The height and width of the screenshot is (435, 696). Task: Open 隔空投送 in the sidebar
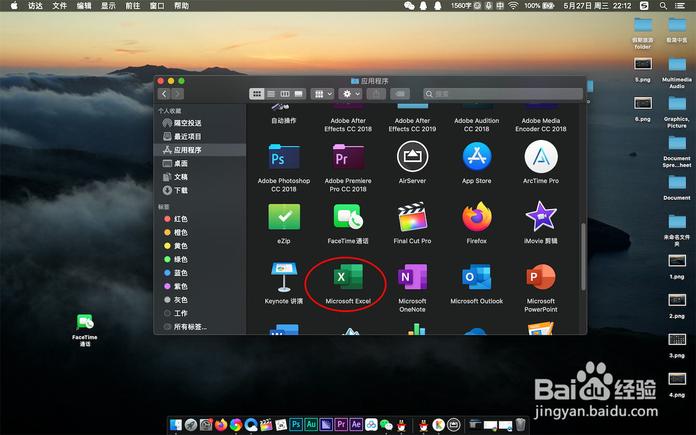pos(200,123)
